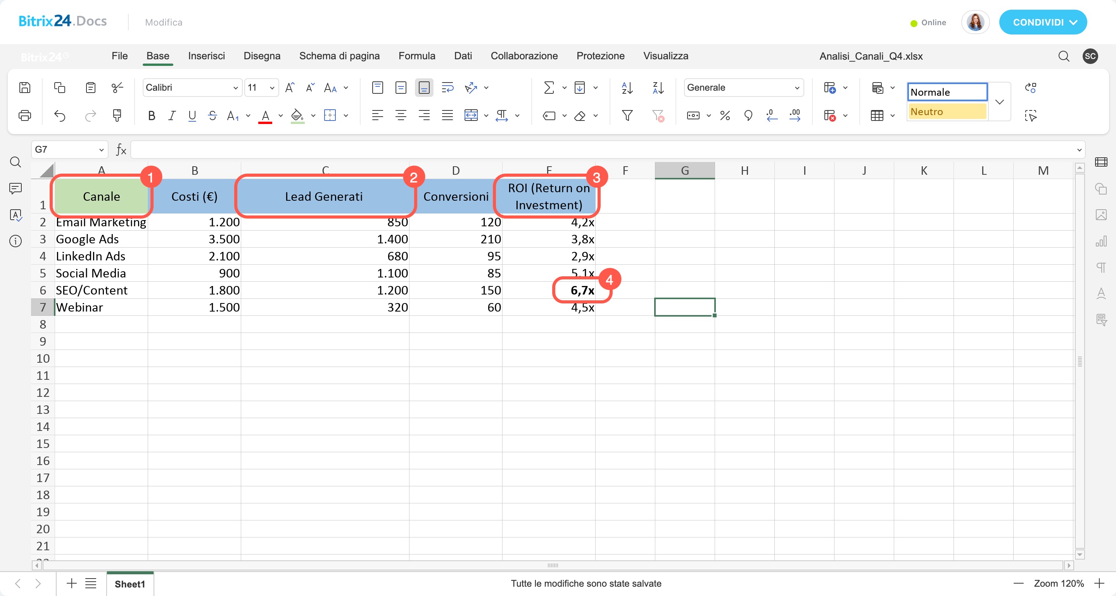Expand the cell styles gallery arrow
This screenshot has width=1116, height=596.
1000,102
